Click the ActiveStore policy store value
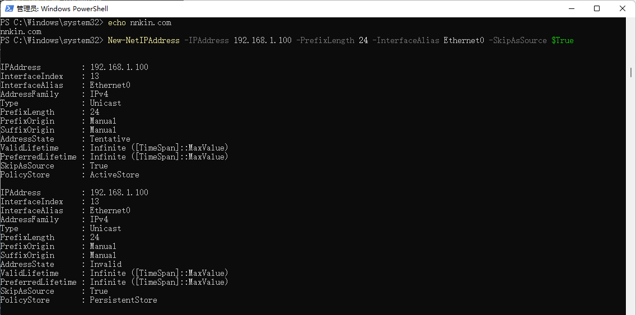636x315 pixels. (115, 175)
